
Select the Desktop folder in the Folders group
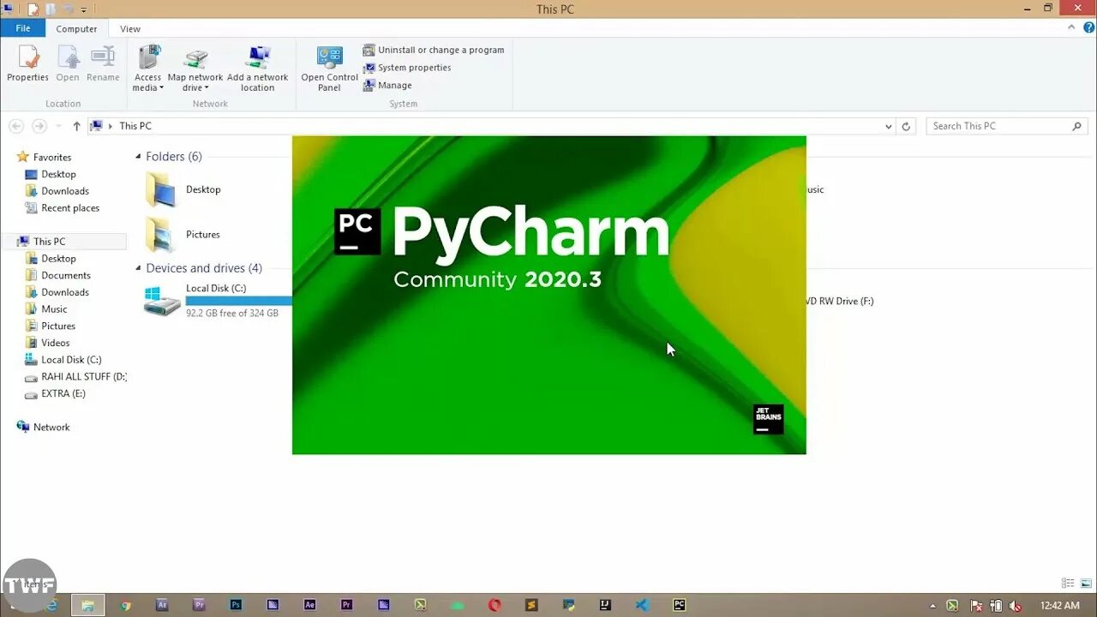coord(182,189)
